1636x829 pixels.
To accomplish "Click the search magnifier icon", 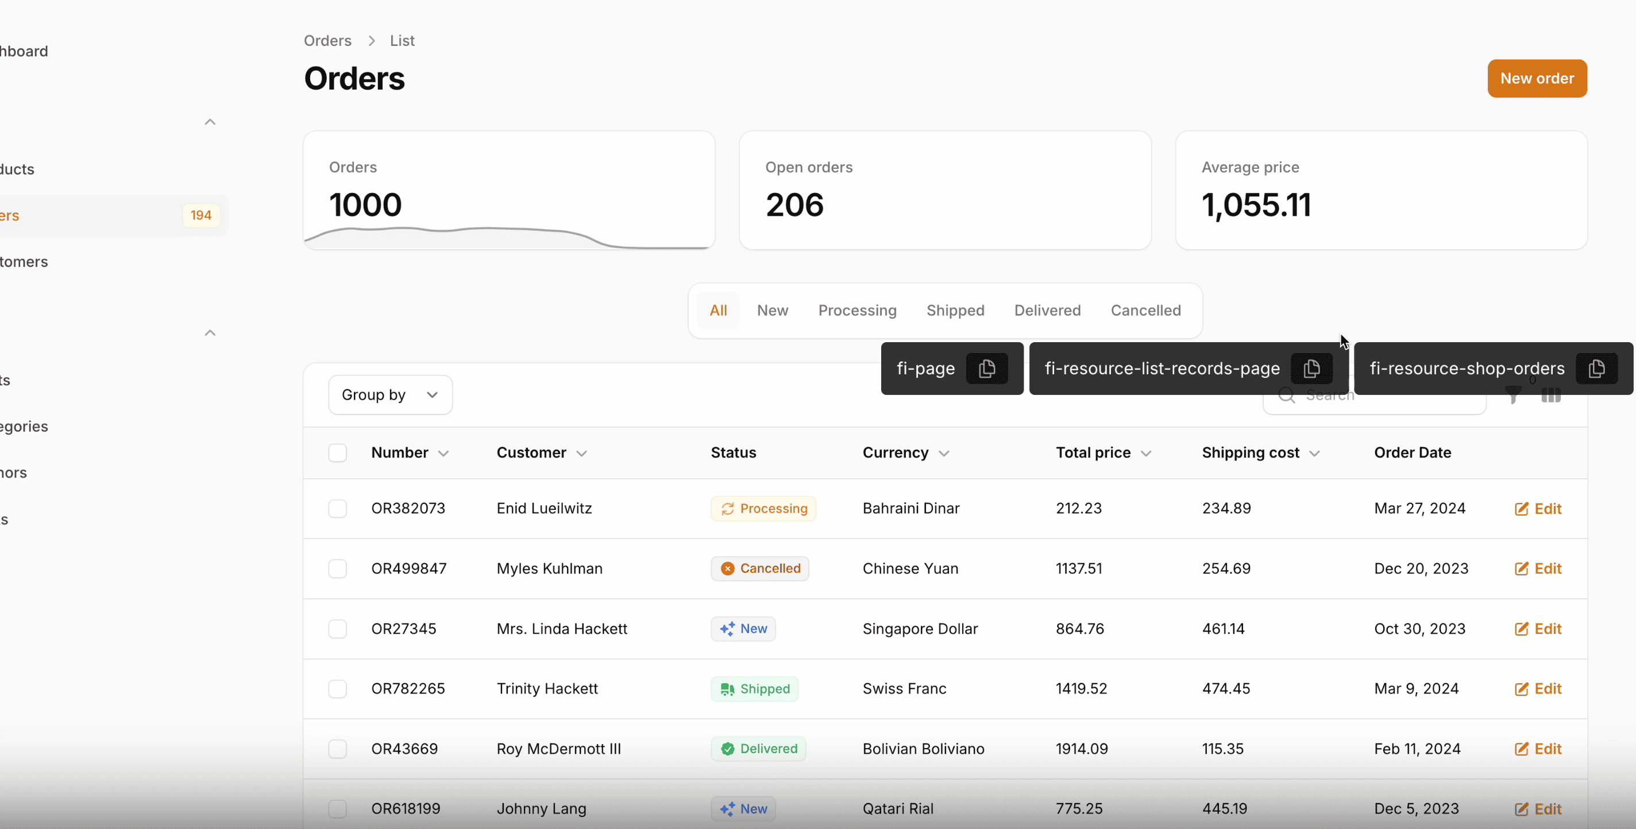I will point(1287,396).
